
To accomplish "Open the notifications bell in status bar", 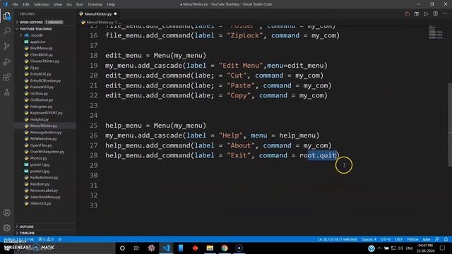I will click(446, 239).
